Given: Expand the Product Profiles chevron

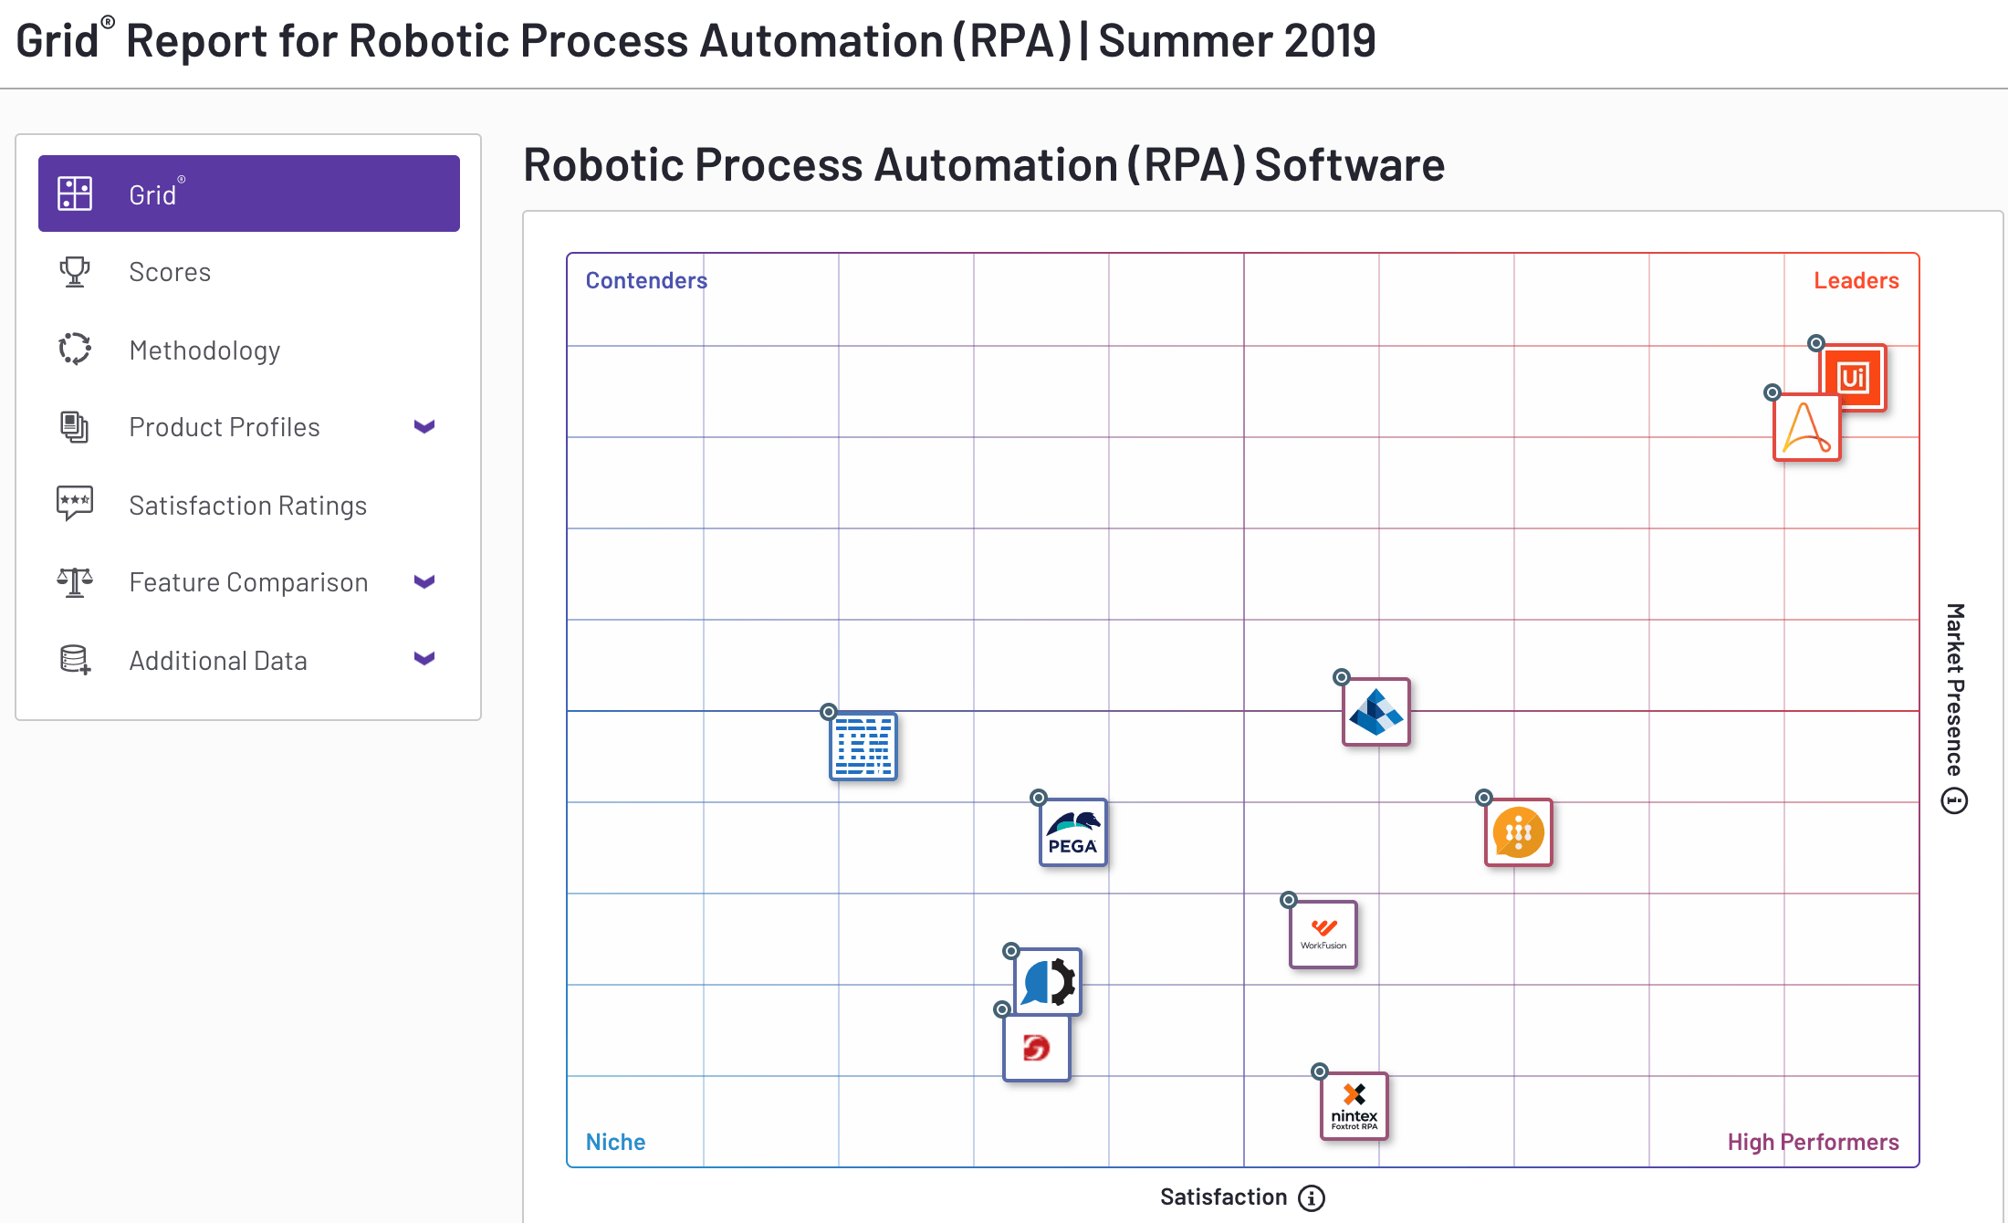Looking at the screenshot, I should 424,426.
